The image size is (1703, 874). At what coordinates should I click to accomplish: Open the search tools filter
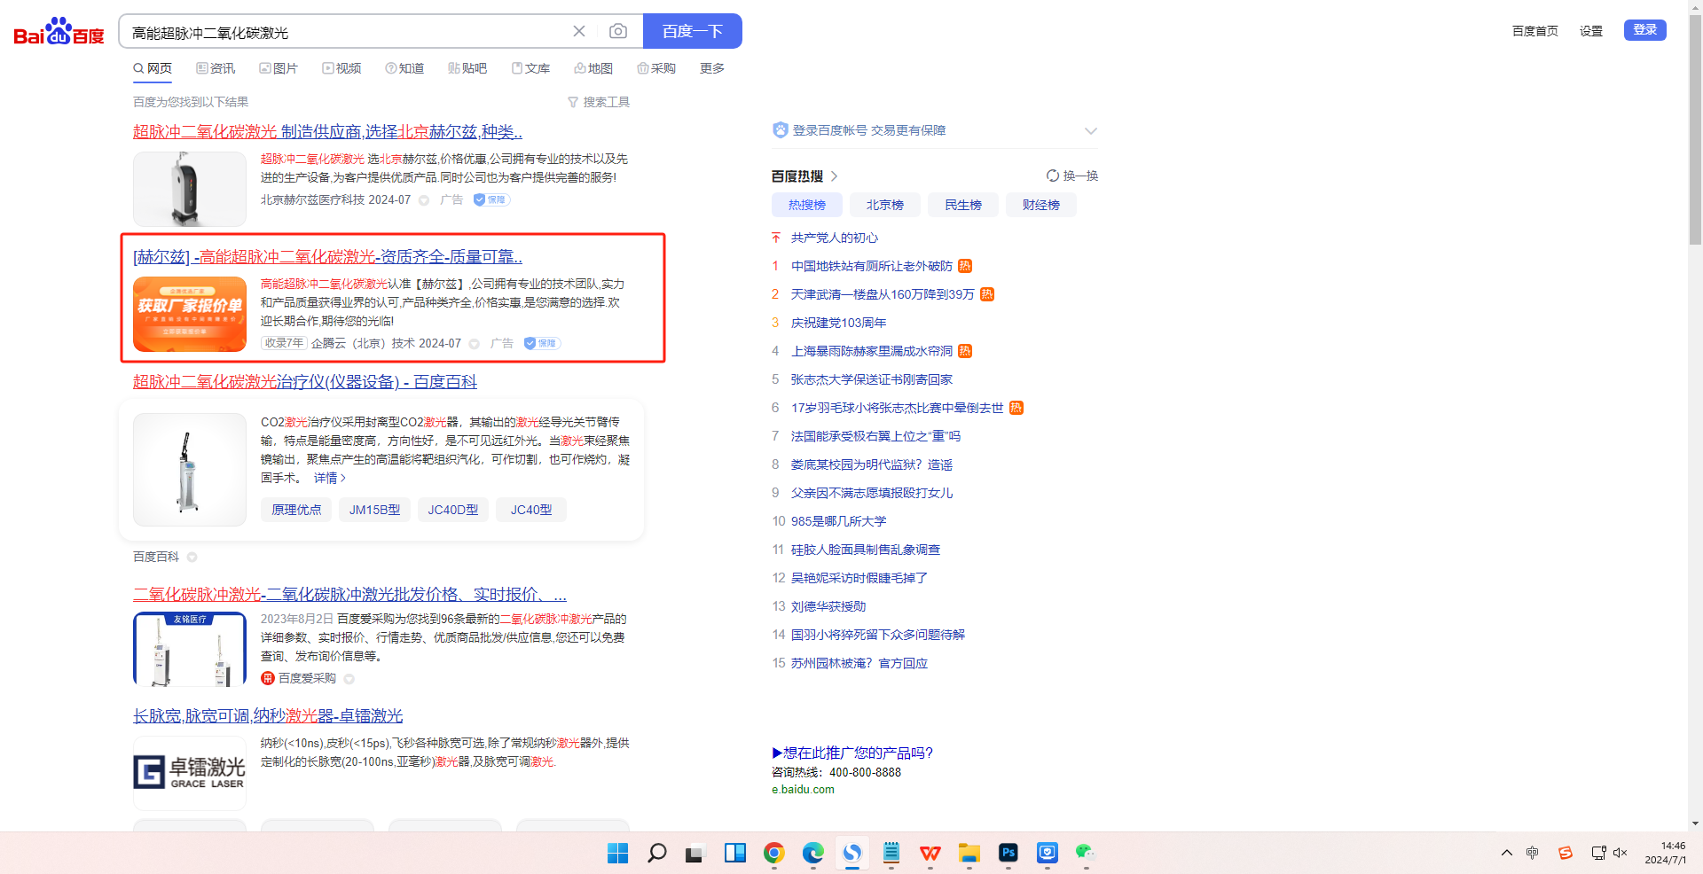(x=599, y=102)
